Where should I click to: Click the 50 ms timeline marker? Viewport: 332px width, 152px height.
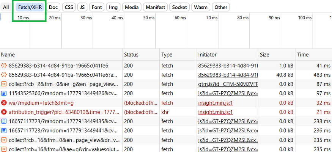point(149,18)
